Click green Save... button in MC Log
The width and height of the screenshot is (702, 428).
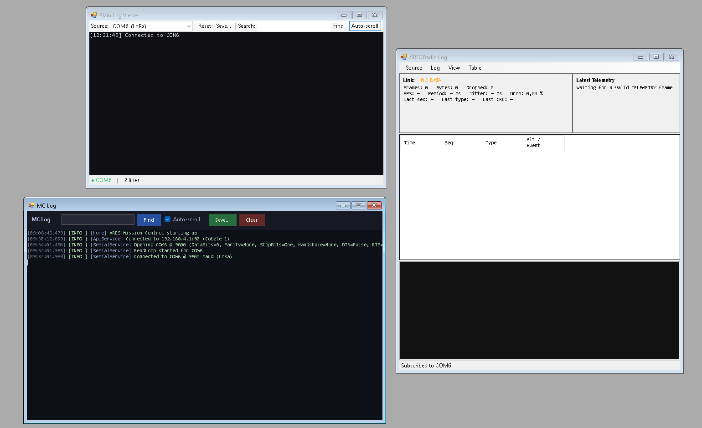[x=222, y=219]
